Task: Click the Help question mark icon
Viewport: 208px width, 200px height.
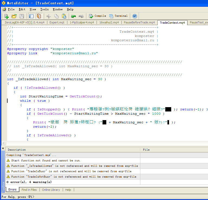Action: click(134, 16)
